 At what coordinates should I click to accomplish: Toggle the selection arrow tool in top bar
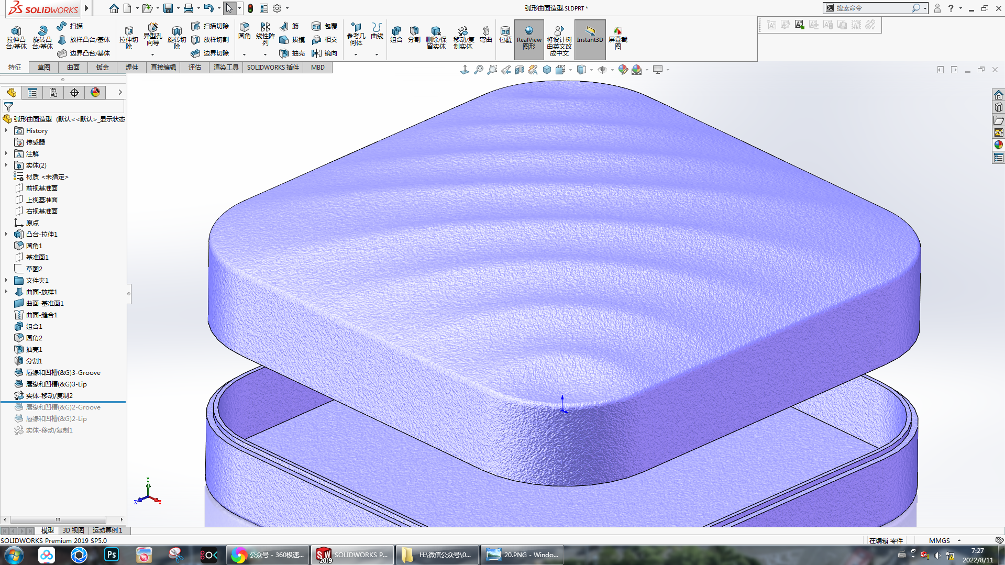229,8
